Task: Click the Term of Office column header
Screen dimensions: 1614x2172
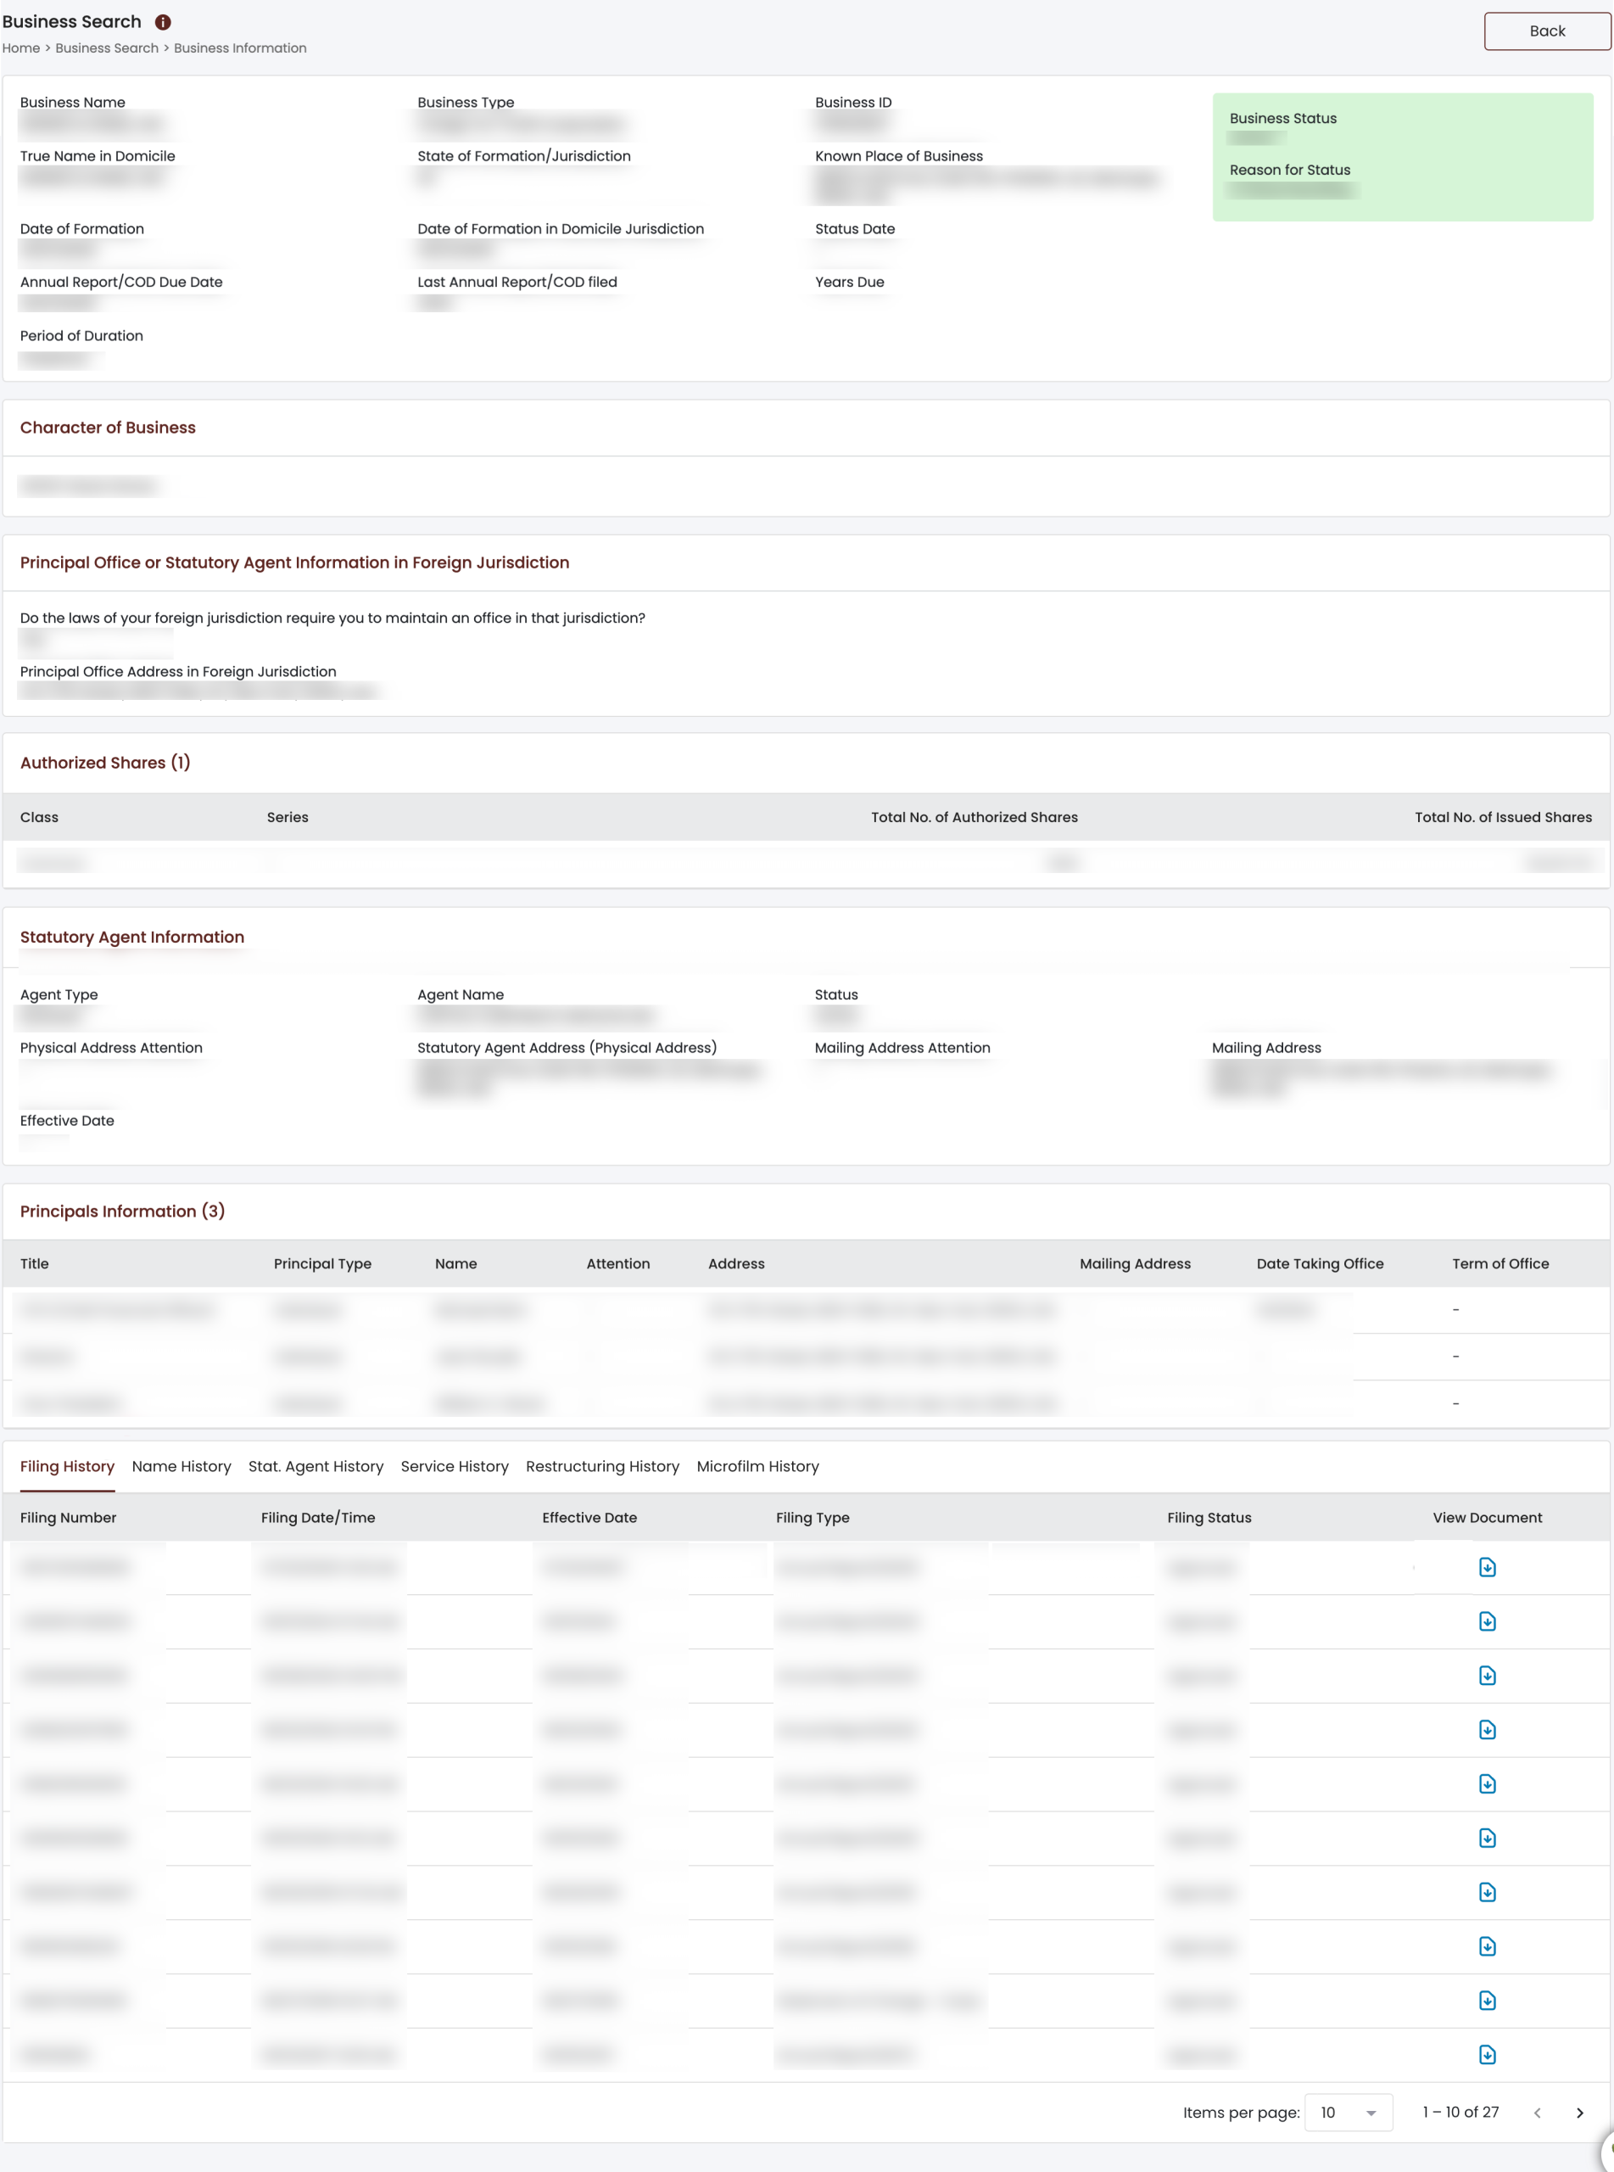Action: [1500, 1263]
